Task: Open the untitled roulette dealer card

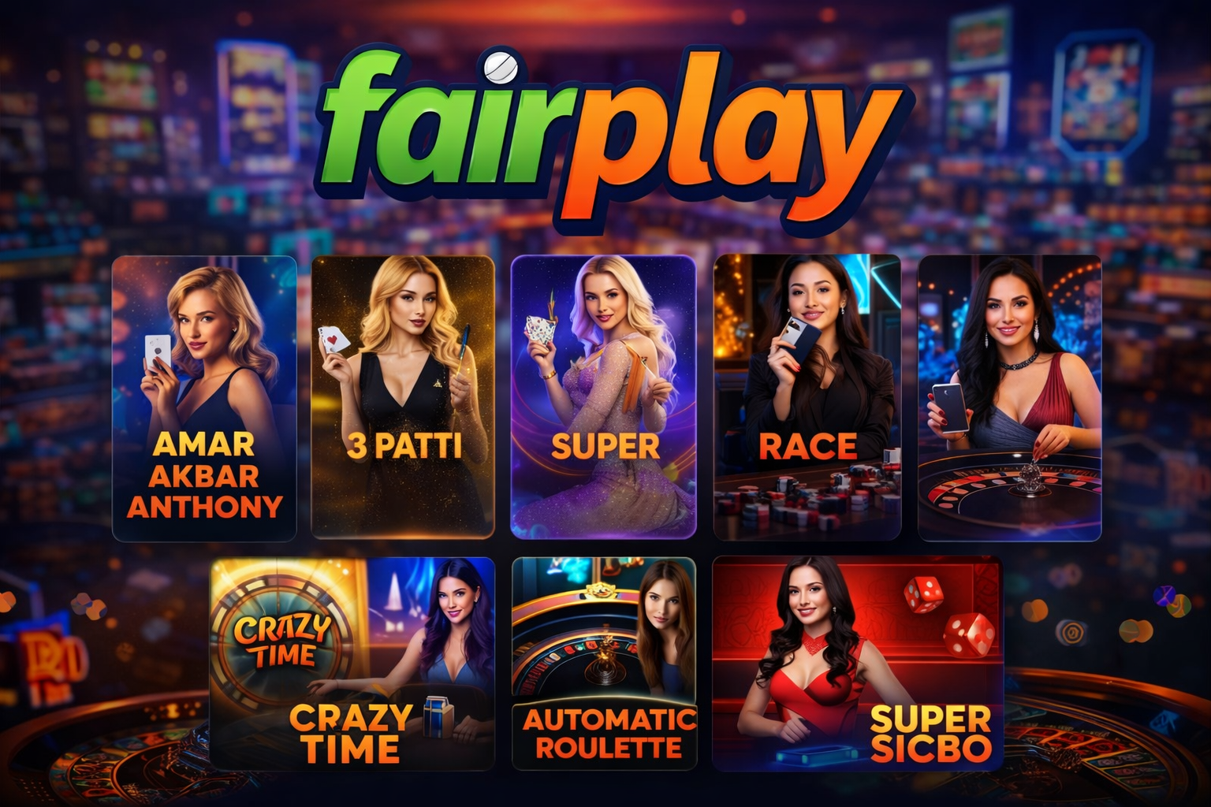Action: tap(1009, 398)
